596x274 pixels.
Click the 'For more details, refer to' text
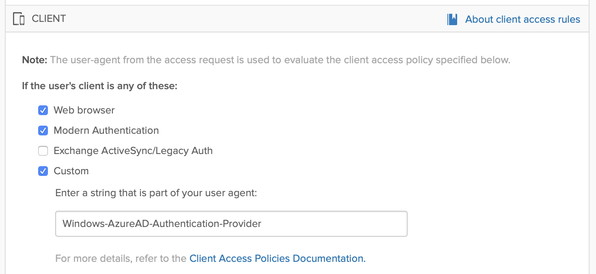click(121, 259)
